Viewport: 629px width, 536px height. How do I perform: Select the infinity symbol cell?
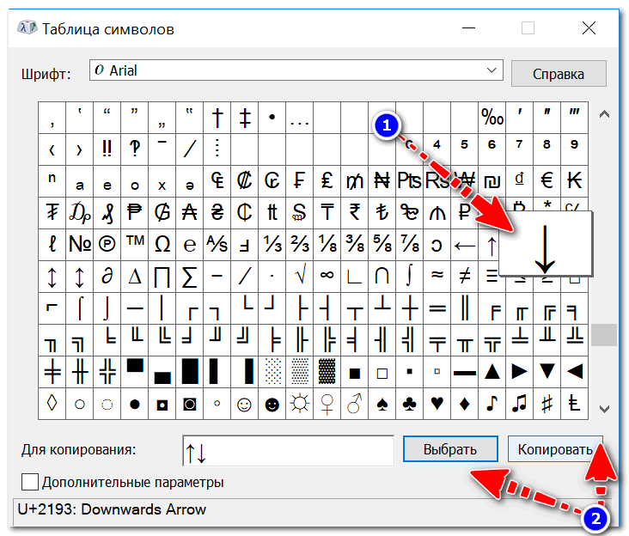click(x=327, y=277)
